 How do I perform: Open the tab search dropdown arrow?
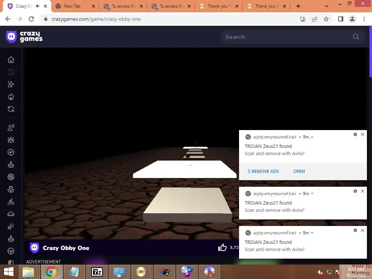point(327,6)
